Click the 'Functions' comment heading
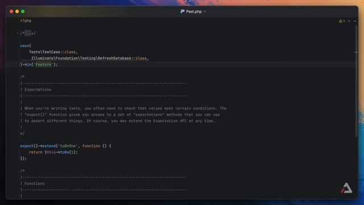The image size is (364, 205). coord(34,183)
